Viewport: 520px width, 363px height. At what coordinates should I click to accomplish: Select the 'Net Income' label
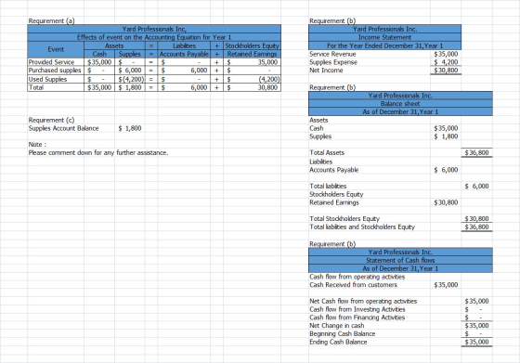tap(326, 71)
